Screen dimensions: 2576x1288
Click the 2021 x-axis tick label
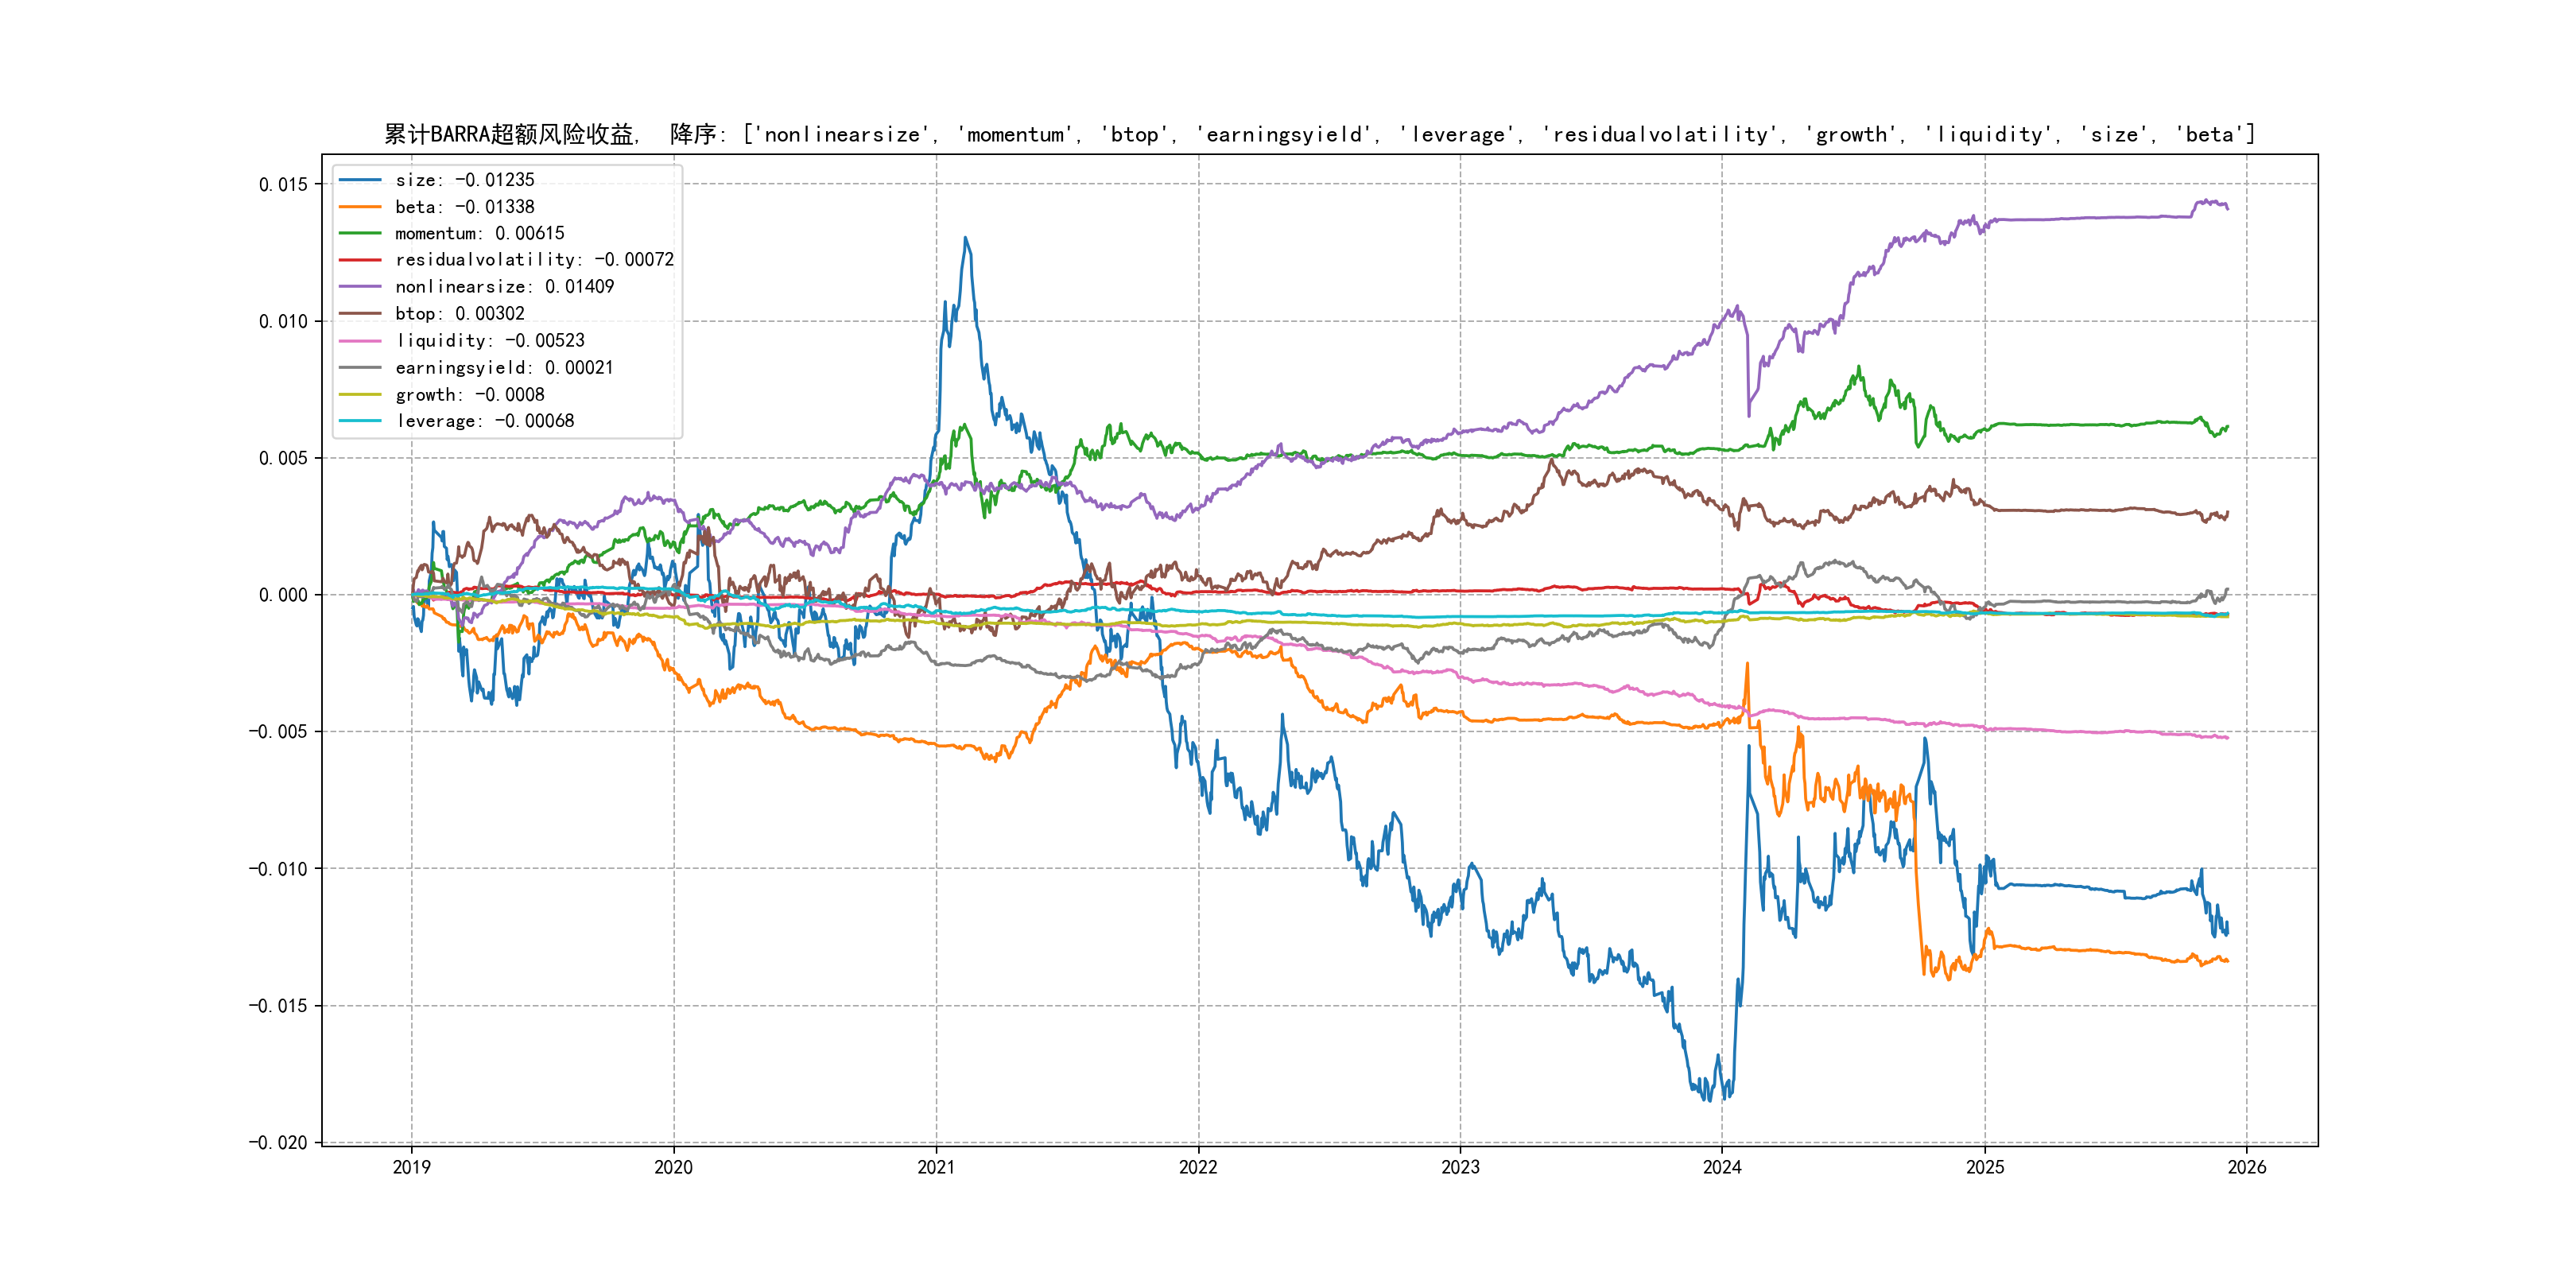coord(936,1167)
